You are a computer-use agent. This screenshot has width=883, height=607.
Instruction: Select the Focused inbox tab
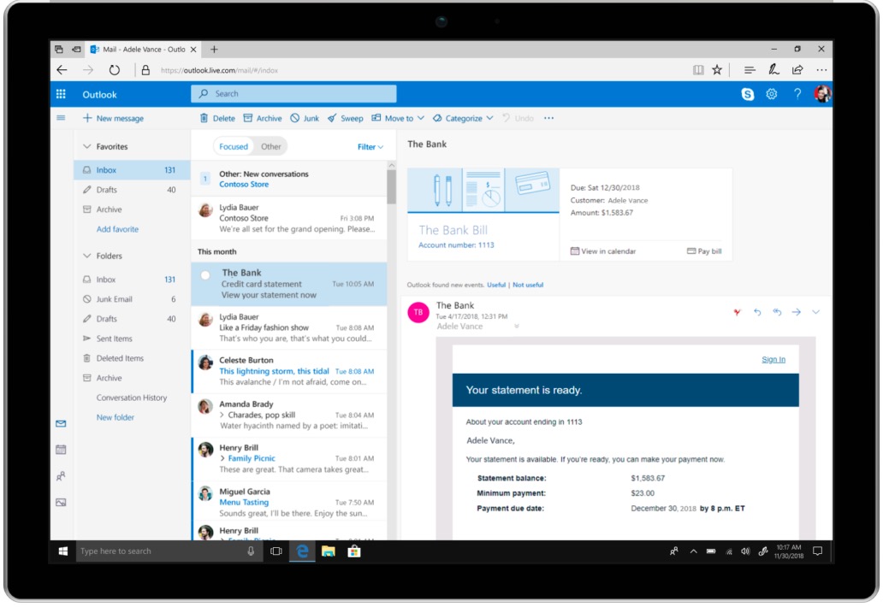click(234, 147)
